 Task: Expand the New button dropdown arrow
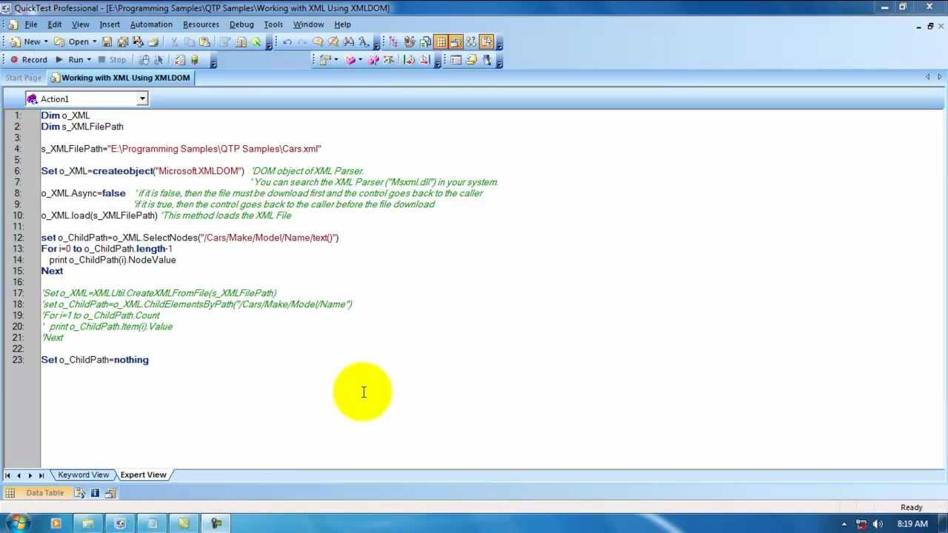[x=46, y=42]
